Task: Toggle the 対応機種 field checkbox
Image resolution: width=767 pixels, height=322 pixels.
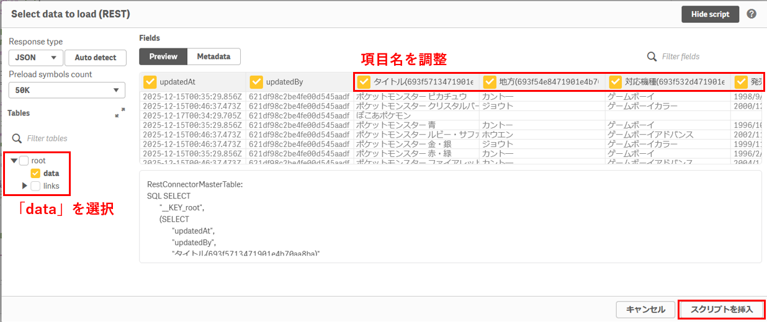Action: pos(615,82)
